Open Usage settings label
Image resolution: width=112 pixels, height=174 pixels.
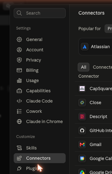pyautogui.click(x=32, y=80)
